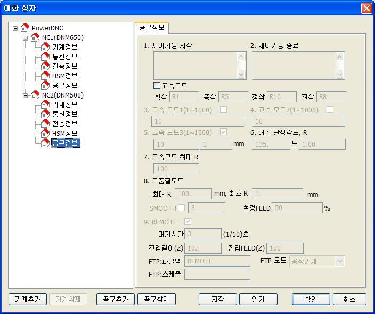Select HSM정보 text under NC1(DNM650)
375x314 pixels.
[x=65, y=76]
